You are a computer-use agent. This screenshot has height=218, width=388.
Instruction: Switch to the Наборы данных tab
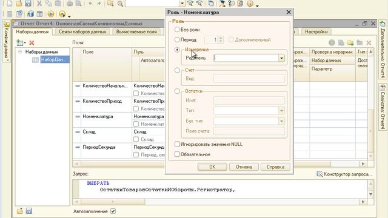[x=32, y=31]
